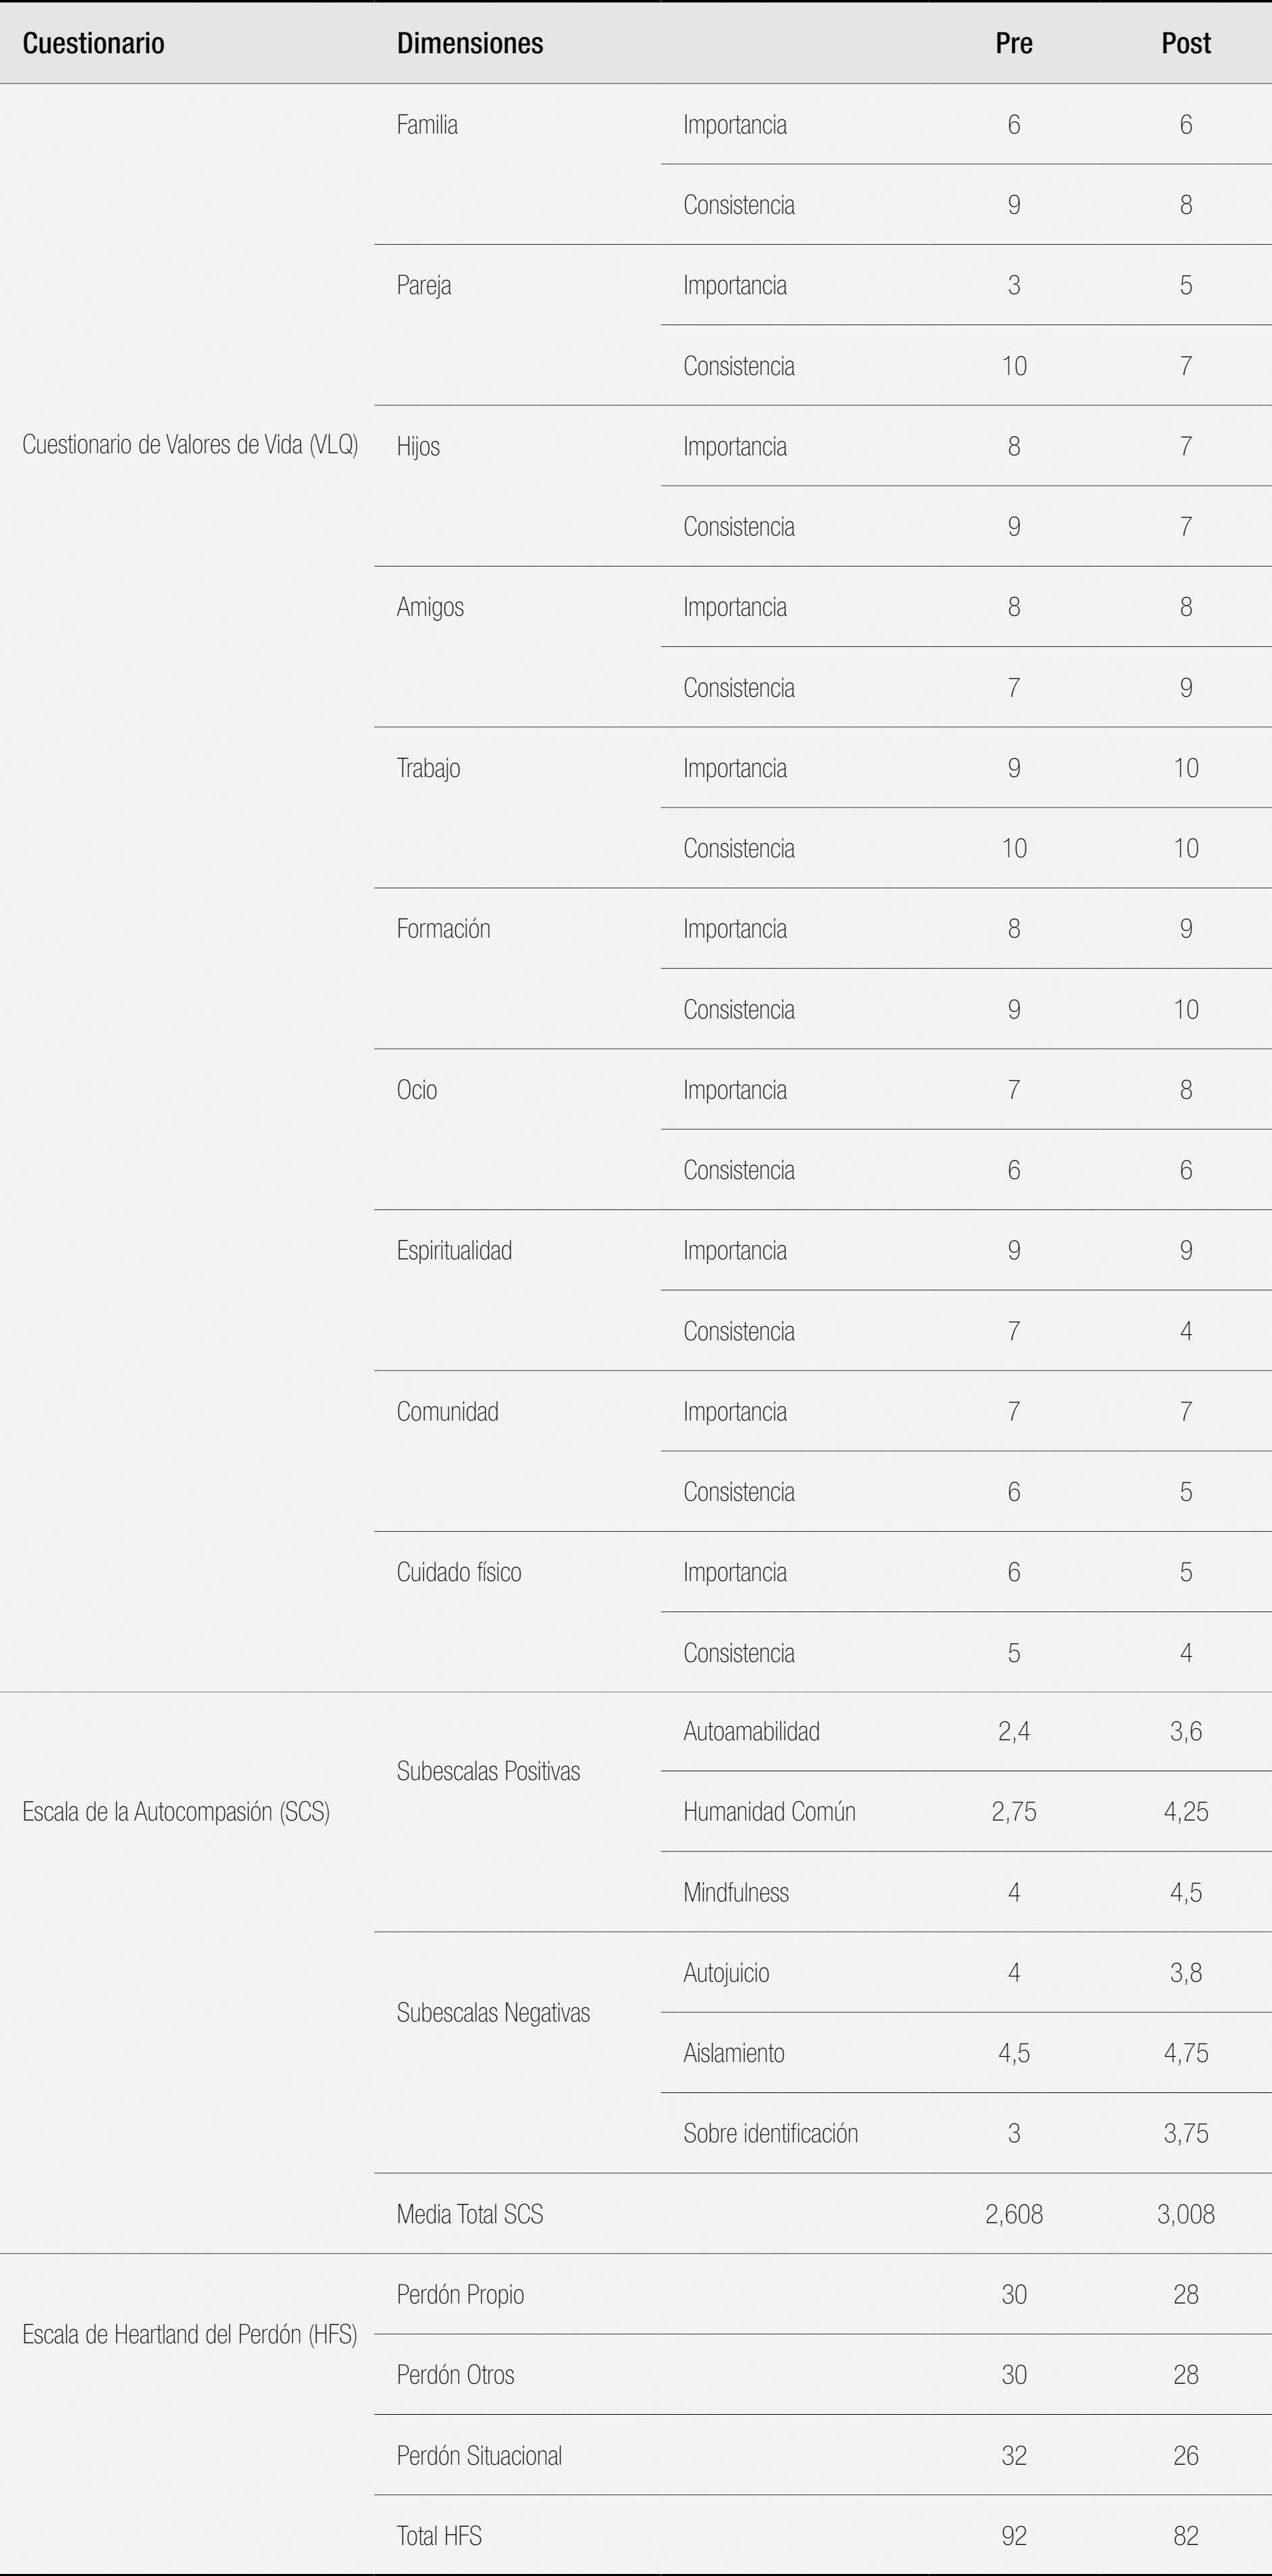Select the Familia dimension cell

tap(427, 125)
